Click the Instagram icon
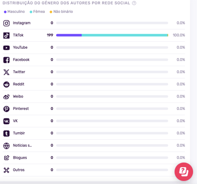197x184 pixels. click(x=6, y=23)
